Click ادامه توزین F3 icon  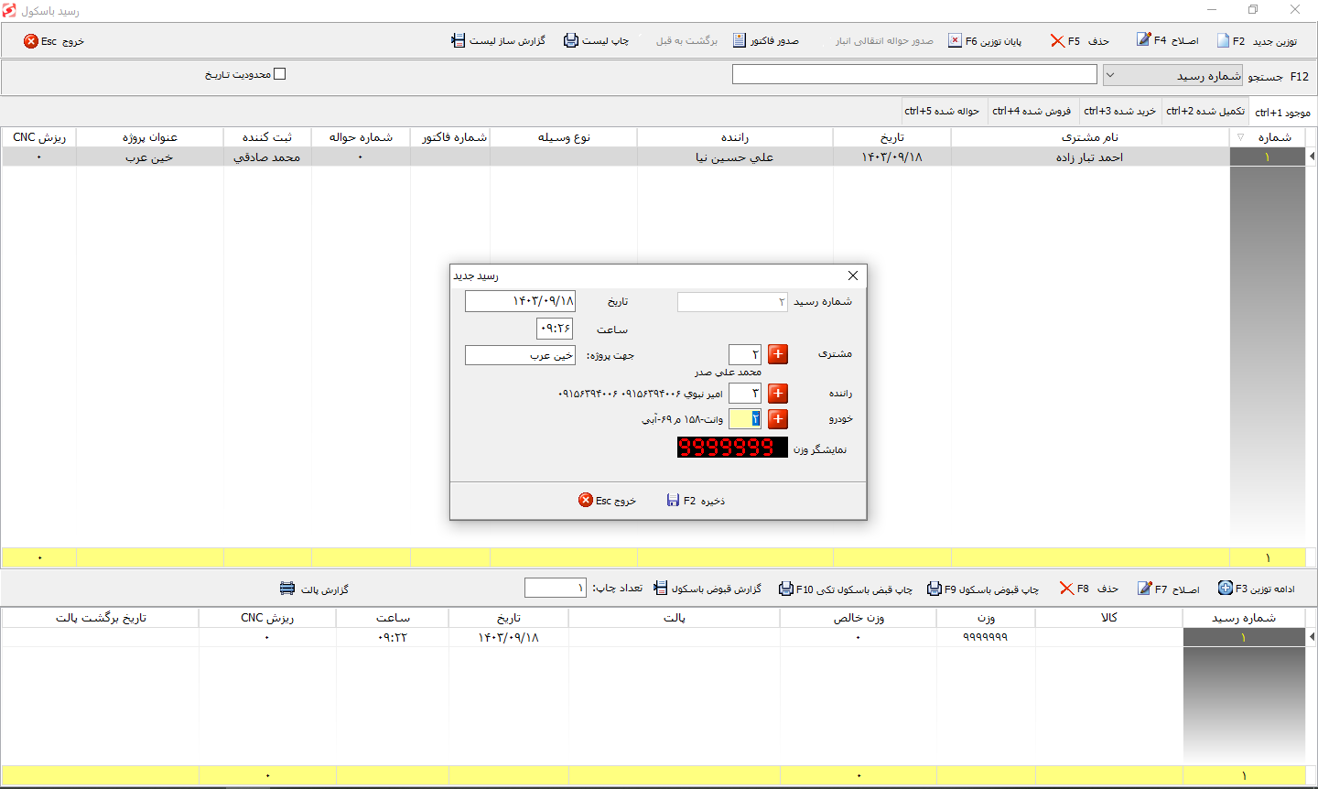click(x=1225, y=589)
